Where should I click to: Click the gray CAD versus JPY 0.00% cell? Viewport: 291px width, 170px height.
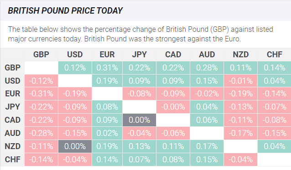140,120
